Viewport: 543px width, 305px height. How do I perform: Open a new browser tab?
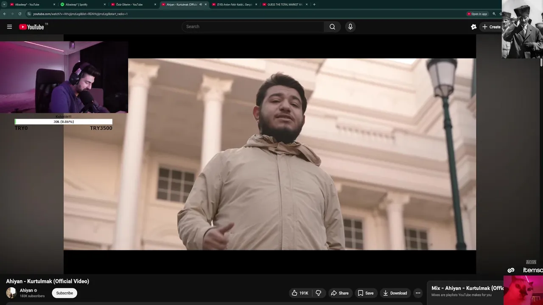[314, 4]
